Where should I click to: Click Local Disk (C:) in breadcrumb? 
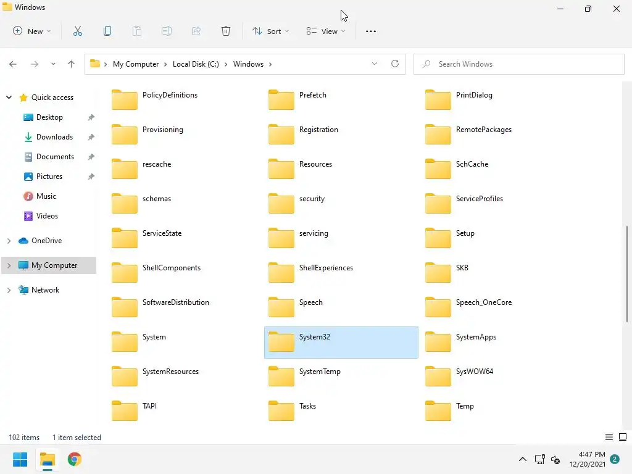pos(196,64)
